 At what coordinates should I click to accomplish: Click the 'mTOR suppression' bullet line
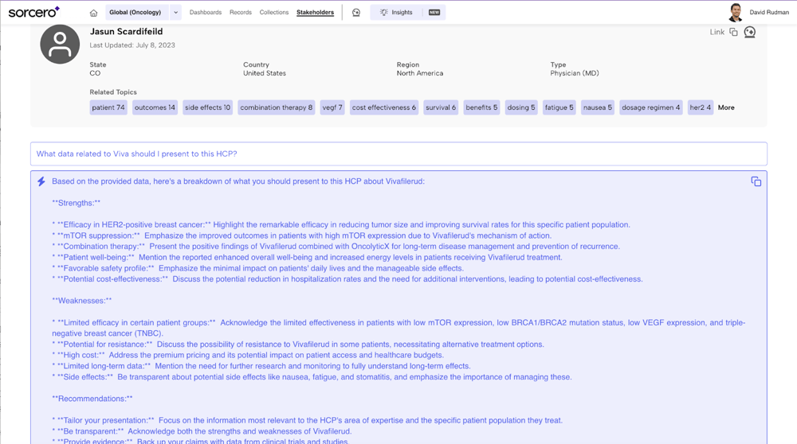coord(301,236)
